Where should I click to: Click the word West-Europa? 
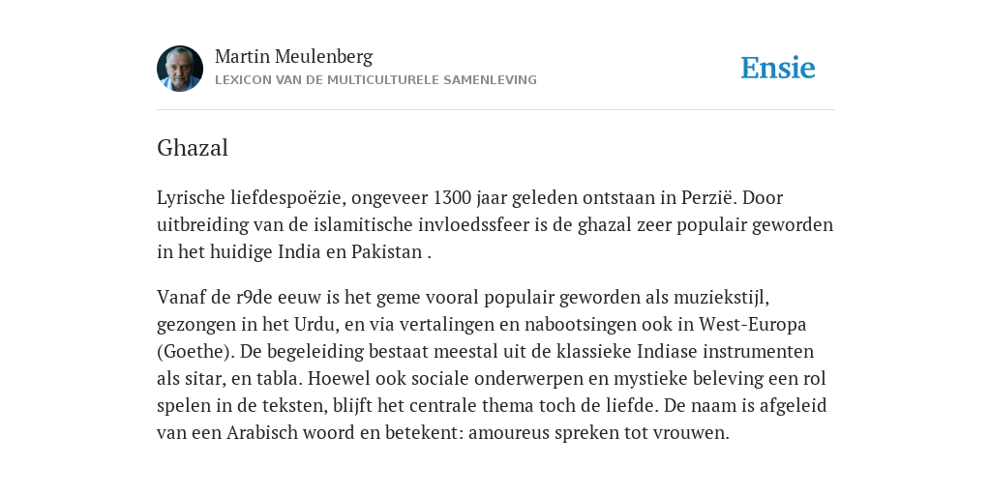point(752,325)
